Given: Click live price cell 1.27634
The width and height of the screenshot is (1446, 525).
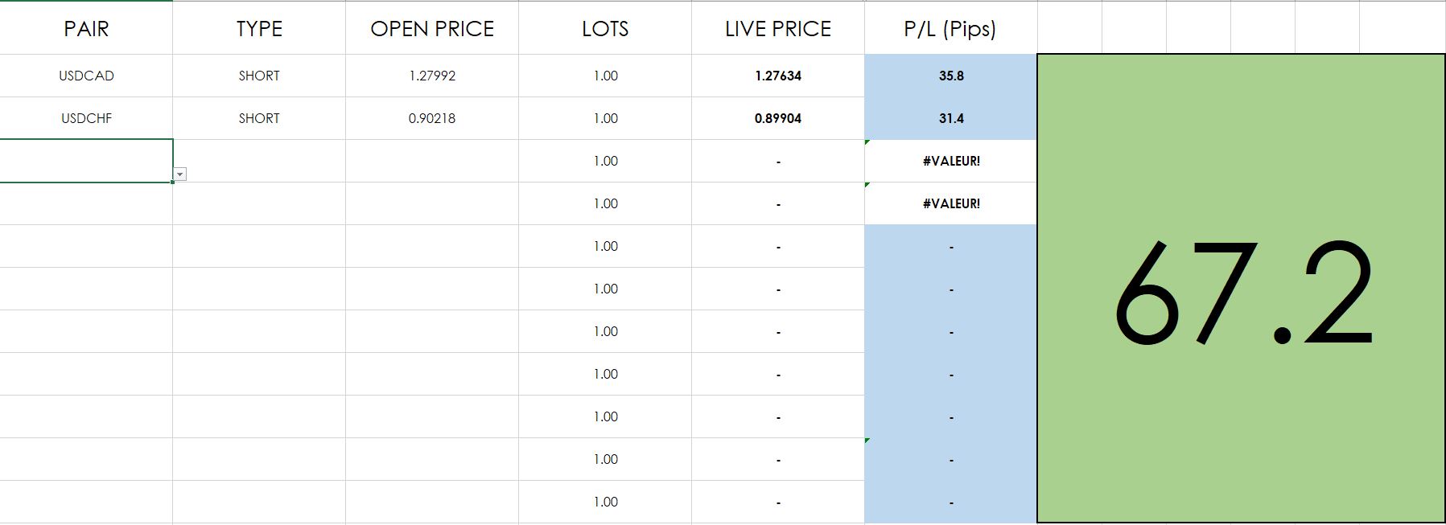Looking at the screenshot, I should click(778, 76).
